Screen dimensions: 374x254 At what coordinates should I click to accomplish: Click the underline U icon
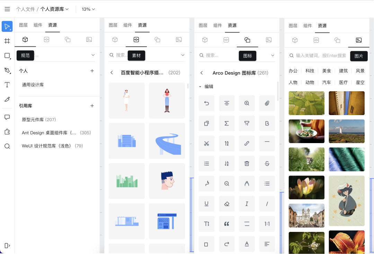206,204
